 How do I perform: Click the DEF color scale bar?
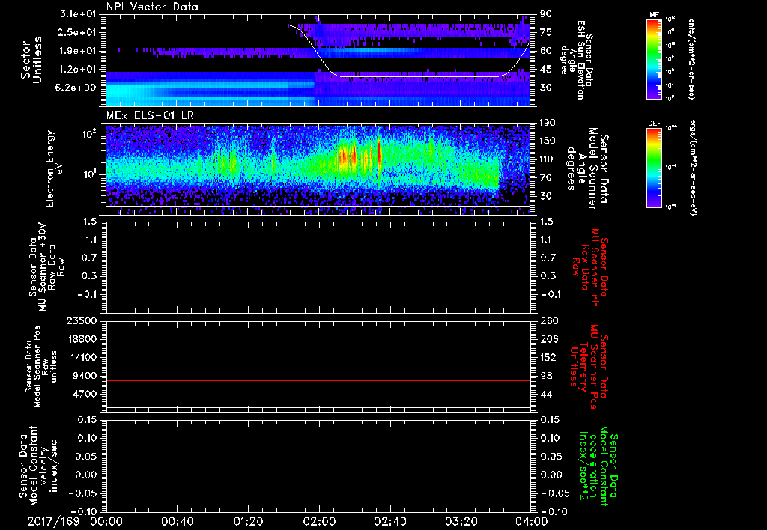tap(654, 168)
